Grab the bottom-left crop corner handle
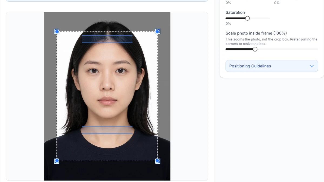The image size is (324, 182). coord(57,161)
